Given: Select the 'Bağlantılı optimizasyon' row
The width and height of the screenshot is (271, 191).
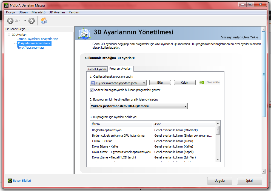Looking at the screenshot, I should pos(153,130).
